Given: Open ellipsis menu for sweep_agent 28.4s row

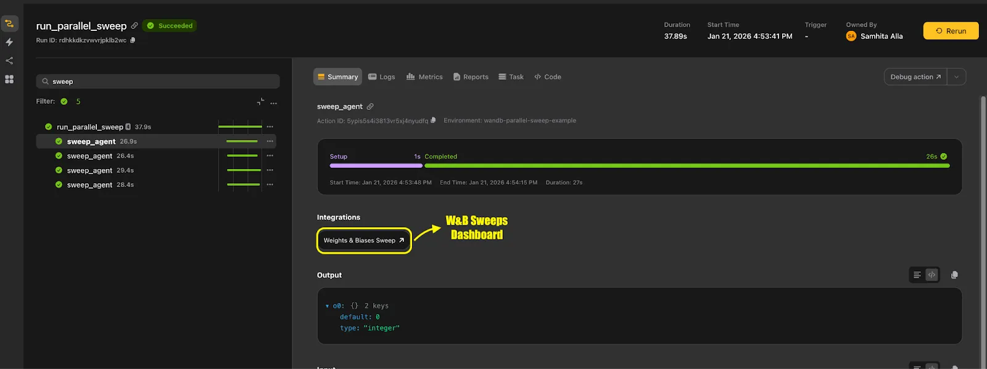Looking at the screenshot, I should (270, 184).
